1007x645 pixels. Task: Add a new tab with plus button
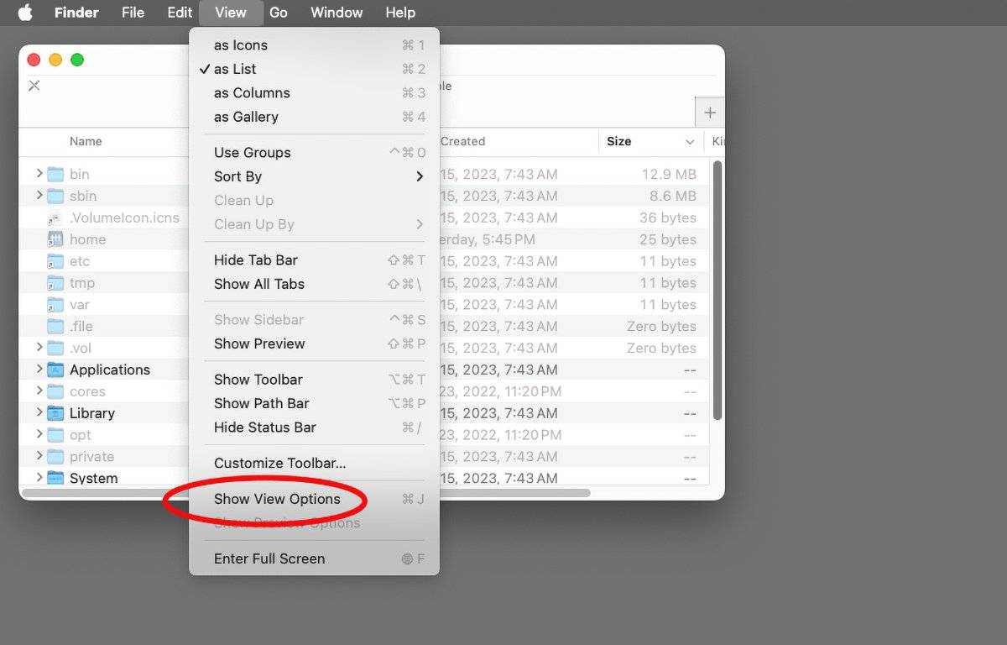[x=710, y=113]
